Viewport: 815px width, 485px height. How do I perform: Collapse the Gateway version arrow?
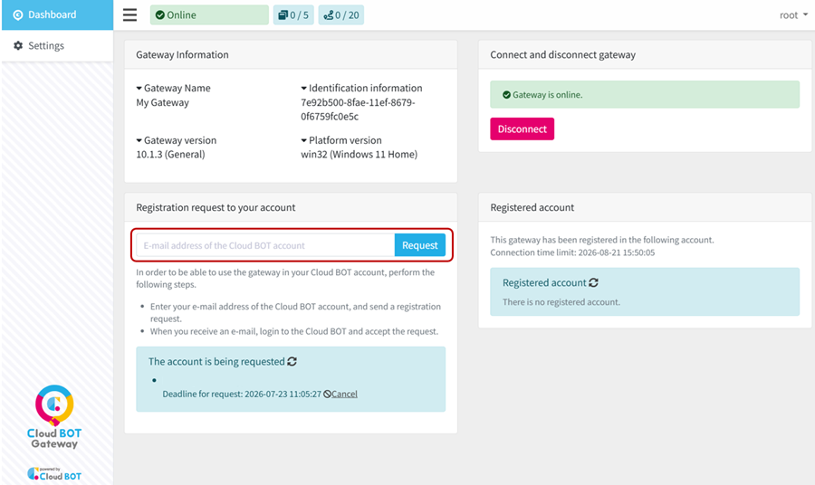[x=139, y=141]
